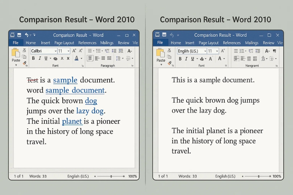Toggle Bold in the left window ribbon

pos(33,58)
